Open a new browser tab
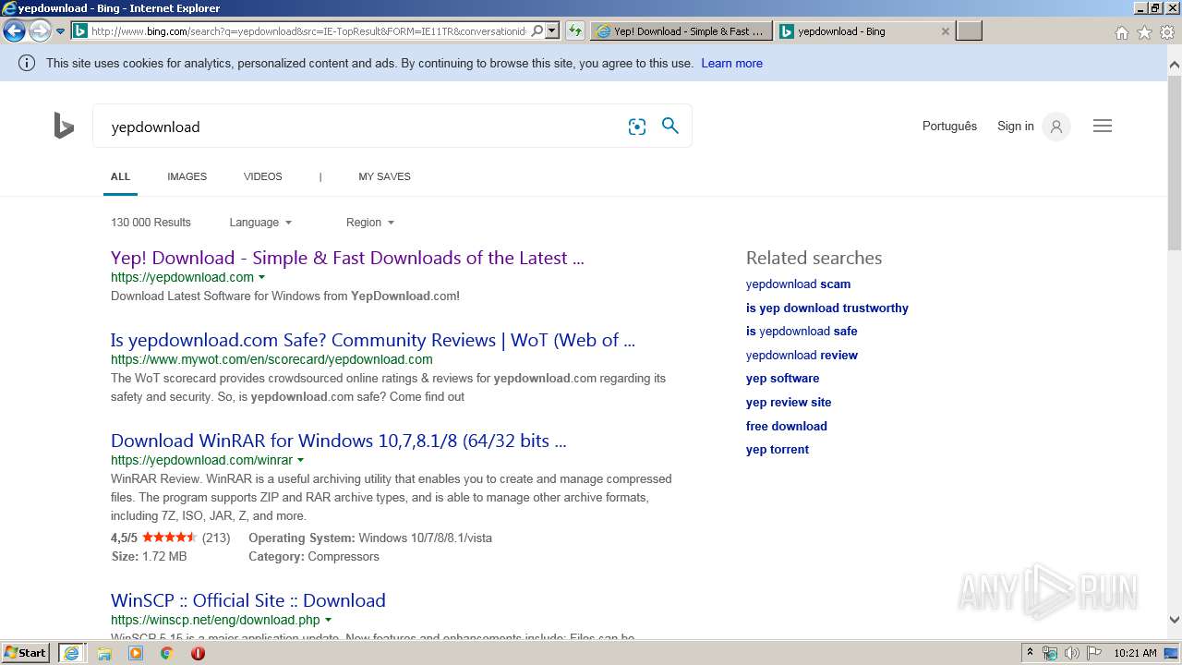This screenshot has height=665, width=1182. click(969, 30)
